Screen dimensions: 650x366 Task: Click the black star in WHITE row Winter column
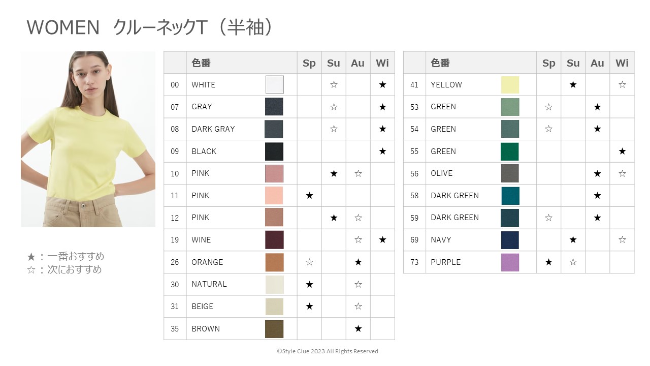tap(382, 85)
